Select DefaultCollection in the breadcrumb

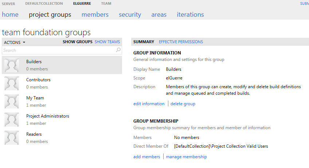point(44,4)
